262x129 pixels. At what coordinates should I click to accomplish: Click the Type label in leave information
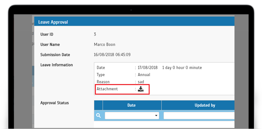[x=101, y=75]
